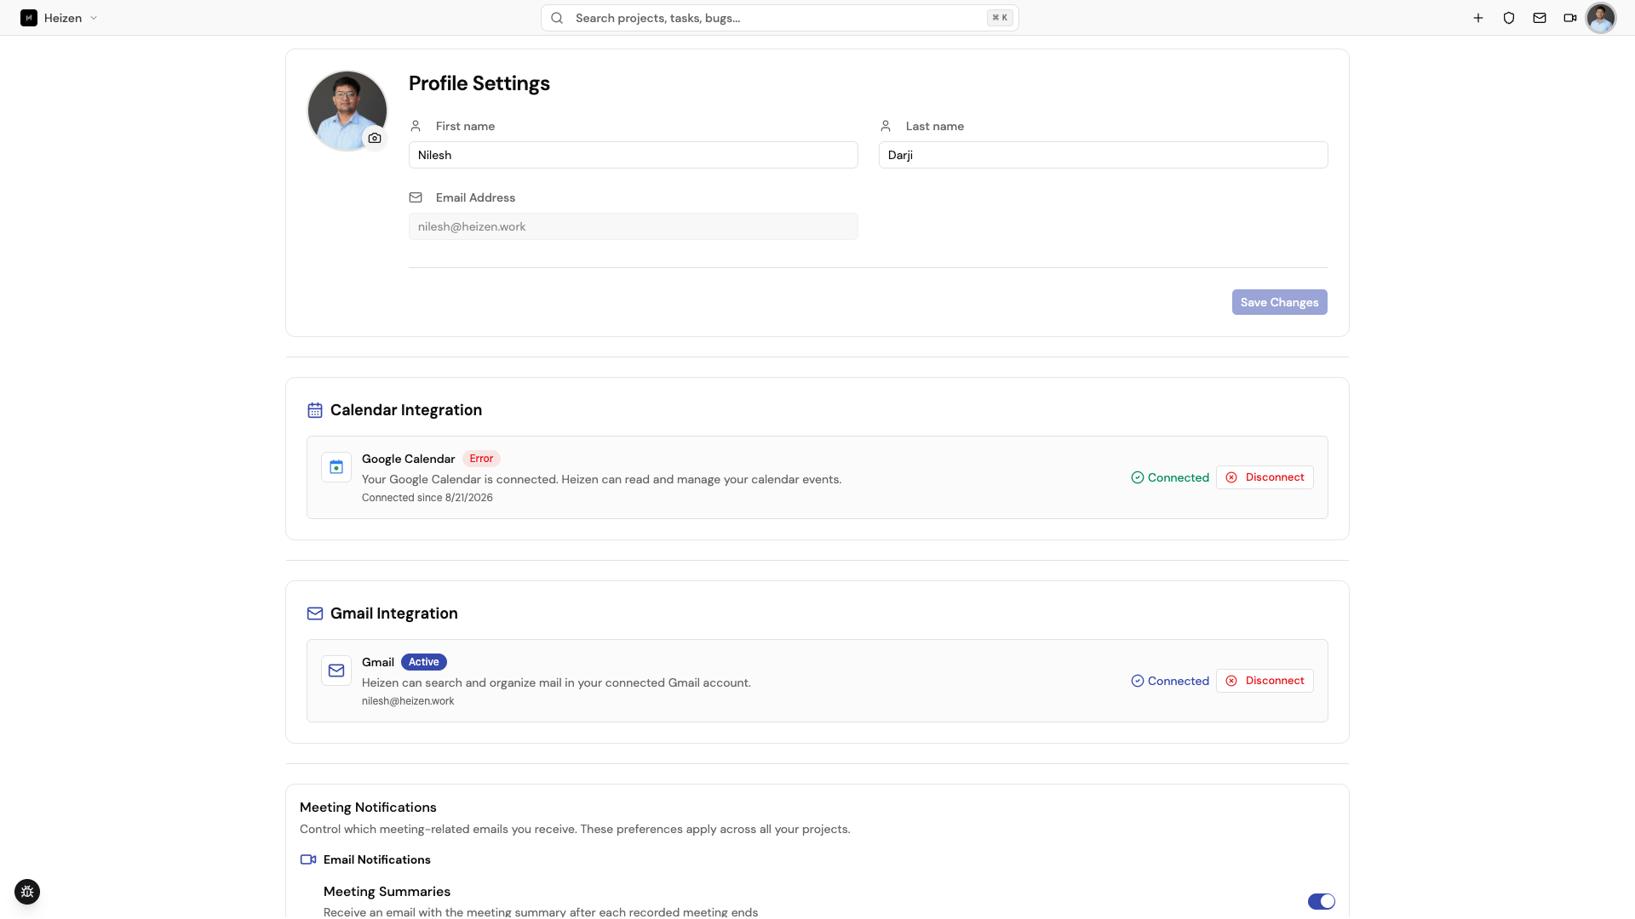Click the Save Changes button
The height and width of the screenshot is (919, 1635).
[1279, 302]
